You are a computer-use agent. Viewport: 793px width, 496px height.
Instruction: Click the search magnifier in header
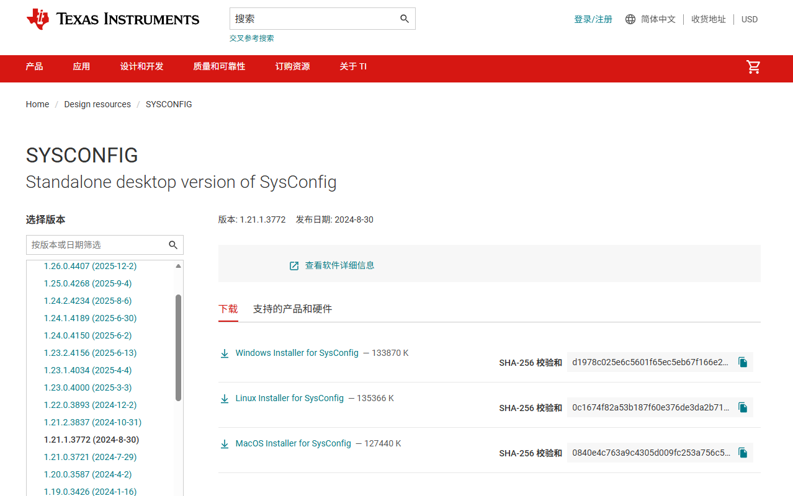coord(405,19)
